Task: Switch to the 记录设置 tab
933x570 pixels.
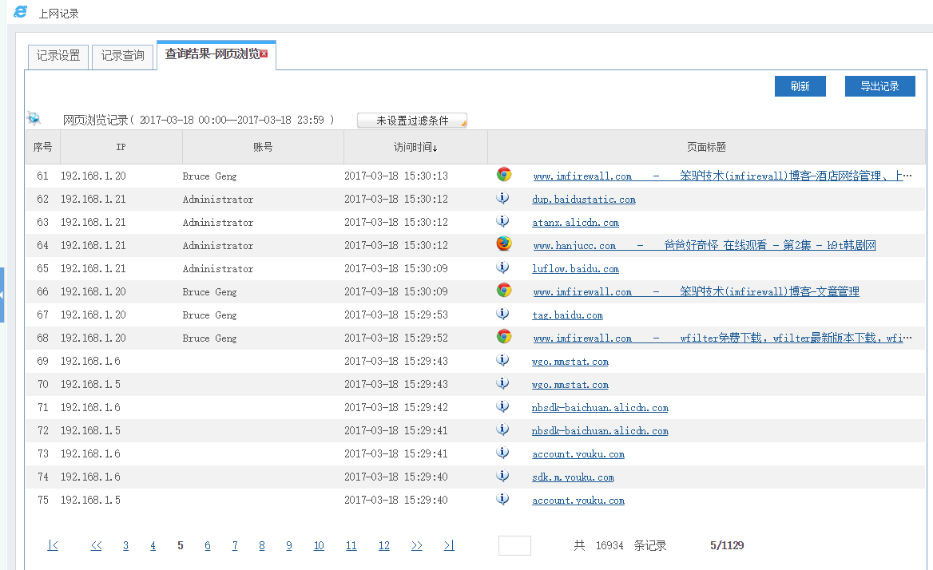Action: [x=58, y=56]
